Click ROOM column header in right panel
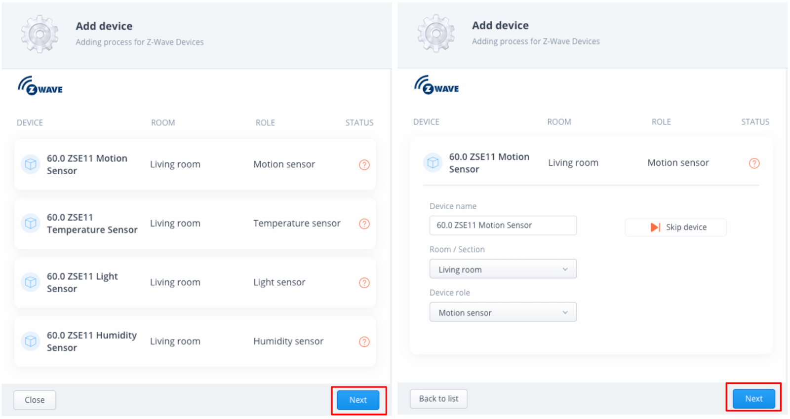This screenshot has height=419, width=790. pos(559,122)
